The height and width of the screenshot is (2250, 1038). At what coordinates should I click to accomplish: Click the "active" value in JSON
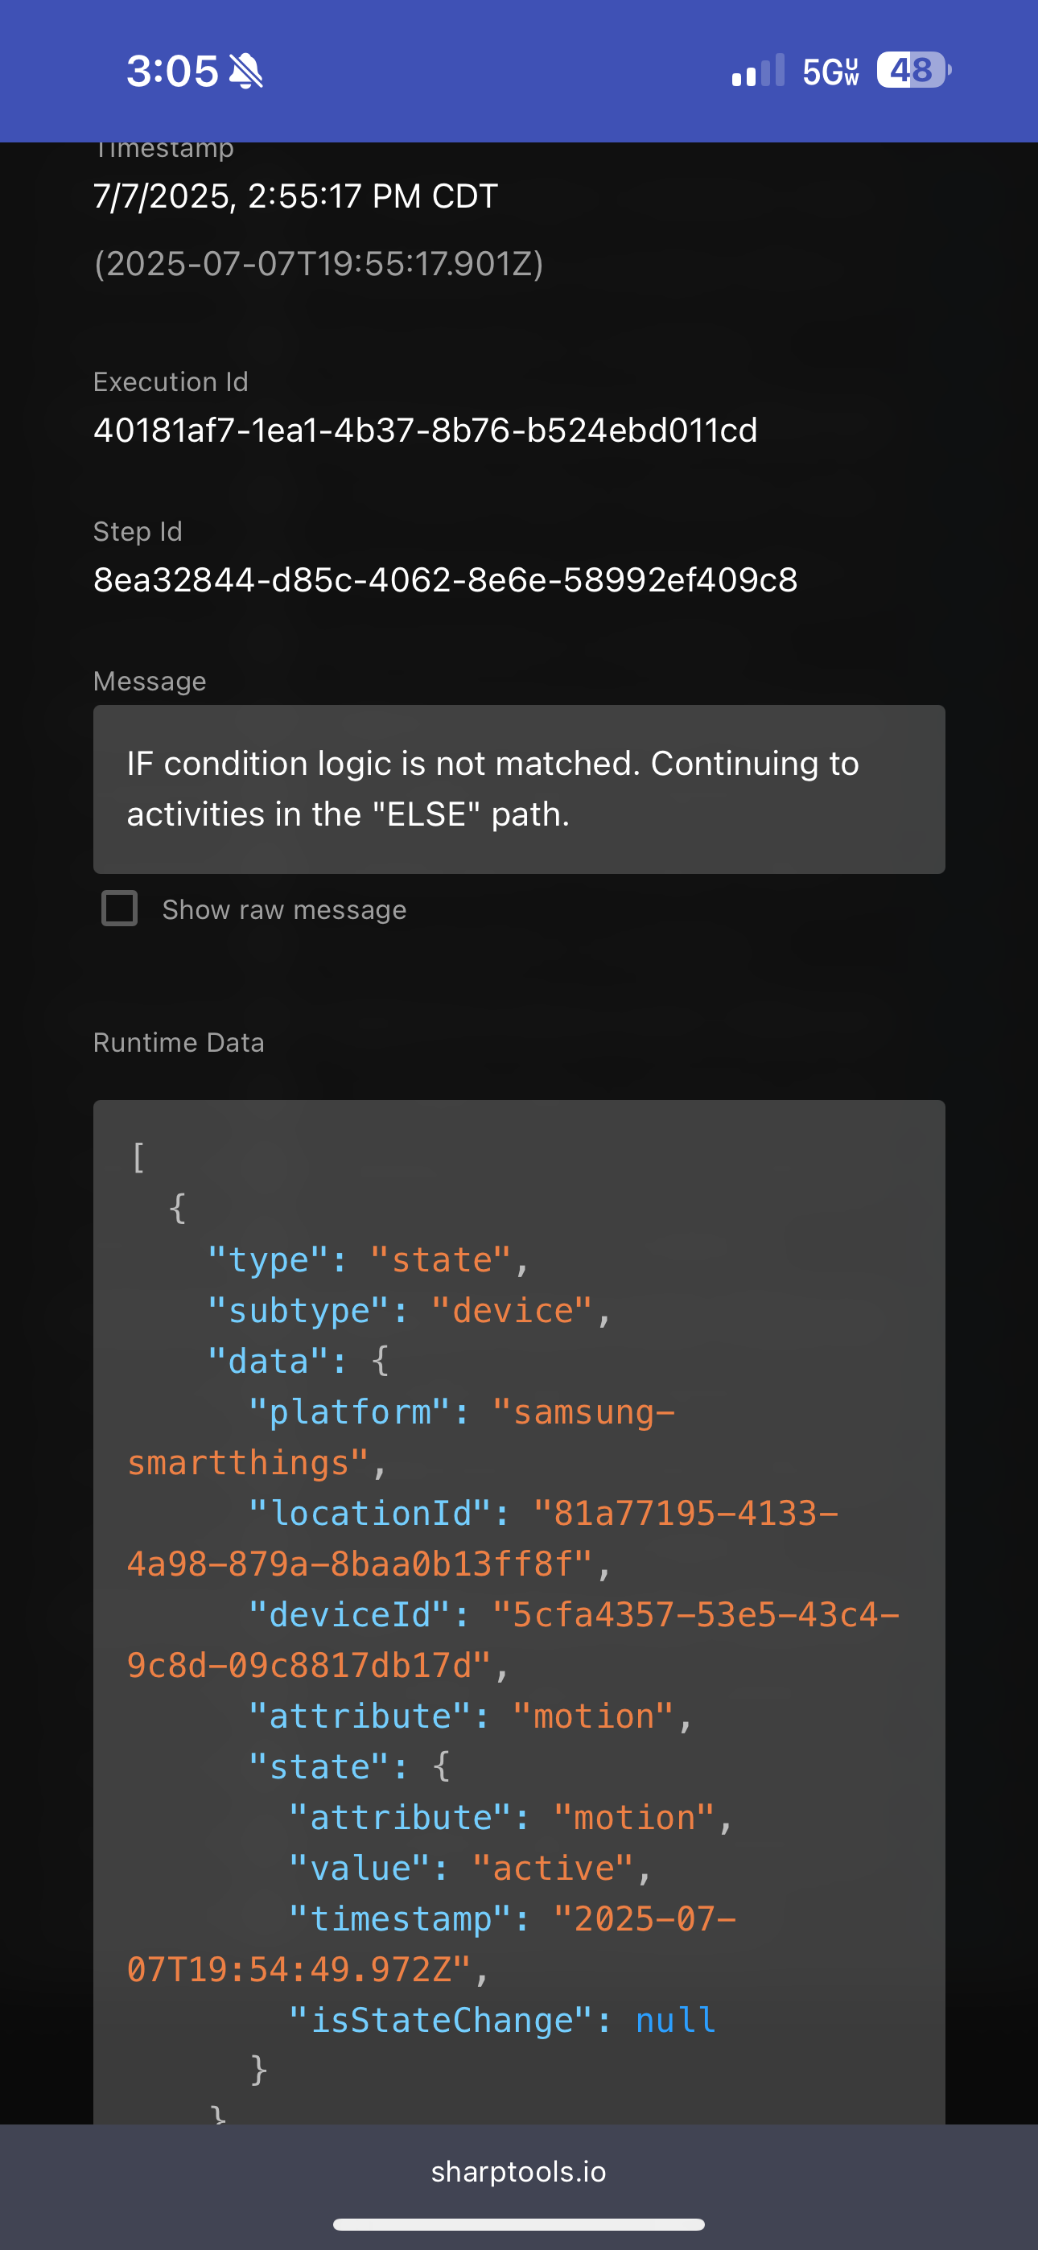pyautogui.click(x=553, y=1868)
